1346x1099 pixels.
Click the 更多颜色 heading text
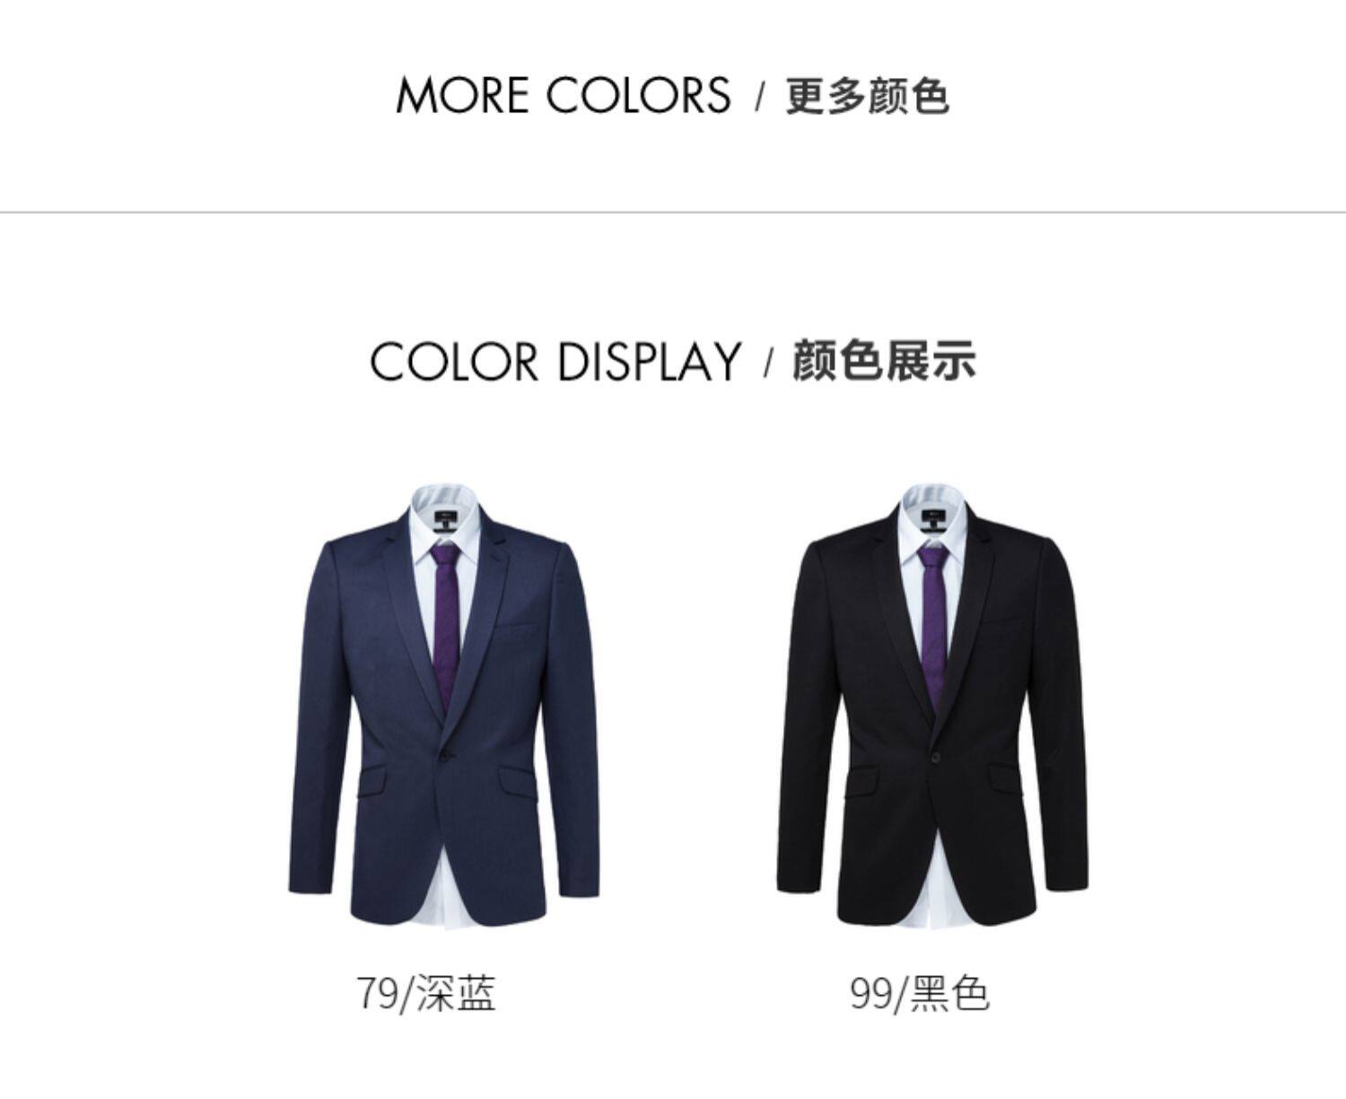click(x=867, y=96)
